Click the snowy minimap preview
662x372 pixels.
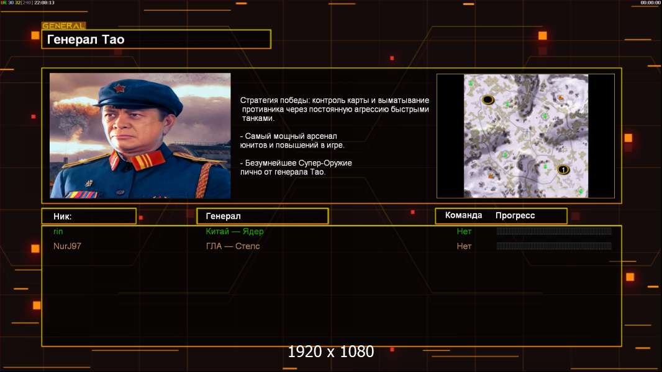click(526, 136)
